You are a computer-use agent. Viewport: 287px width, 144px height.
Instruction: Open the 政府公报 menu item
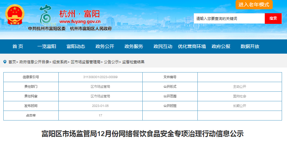221,46
